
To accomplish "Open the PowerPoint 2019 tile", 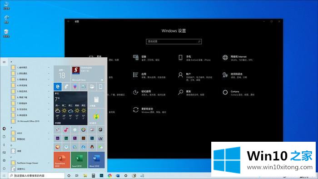I will tap(62, 160).
